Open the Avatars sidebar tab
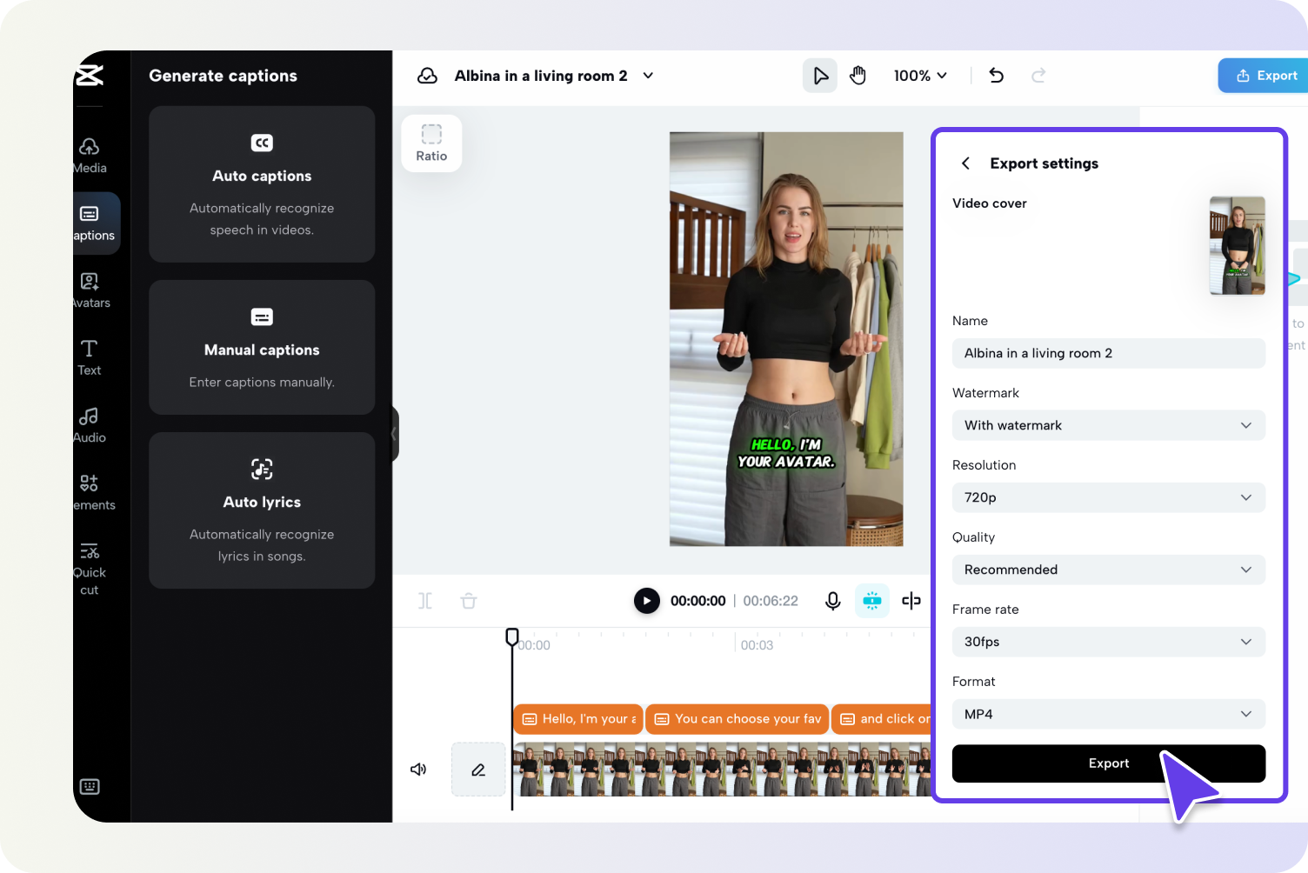Image resolution: width=1308 pixels, height=873 pixels. tap(90, 291)
